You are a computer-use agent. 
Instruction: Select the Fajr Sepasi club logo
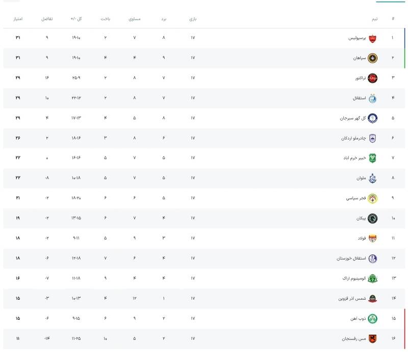tap(372, 198)
